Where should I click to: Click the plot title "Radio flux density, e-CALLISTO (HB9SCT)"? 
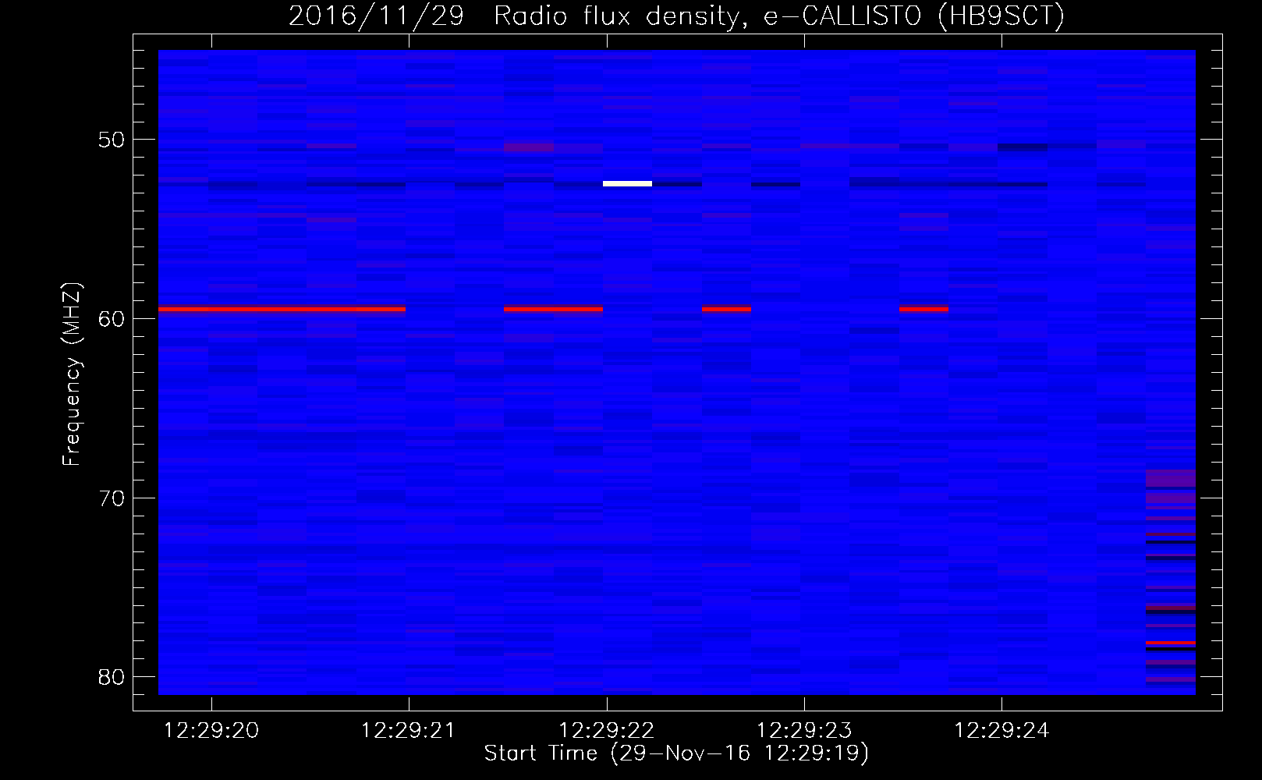778,16
